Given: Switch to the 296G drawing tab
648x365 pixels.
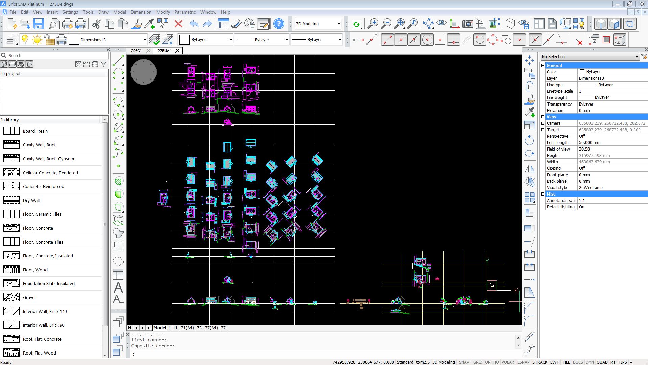Looking at the screenshot, I should click(x=136, y=51).
